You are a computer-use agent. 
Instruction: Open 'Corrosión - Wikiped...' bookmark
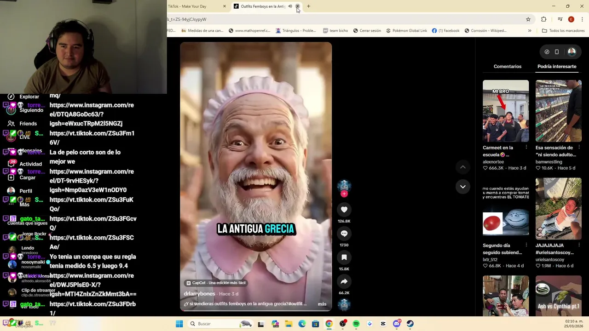485,31
